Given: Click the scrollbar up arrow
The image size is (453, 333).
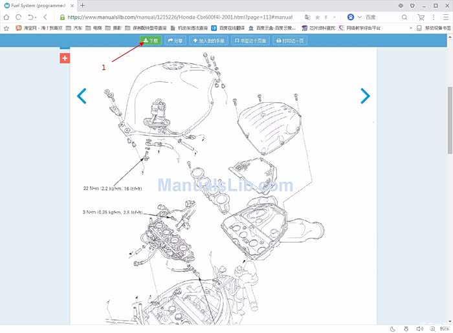Looking at the screenshot, I should coord(450,37).
